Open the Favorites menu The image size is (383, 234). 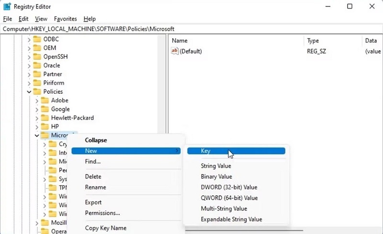pyautogui.click(x=65, y=19)
